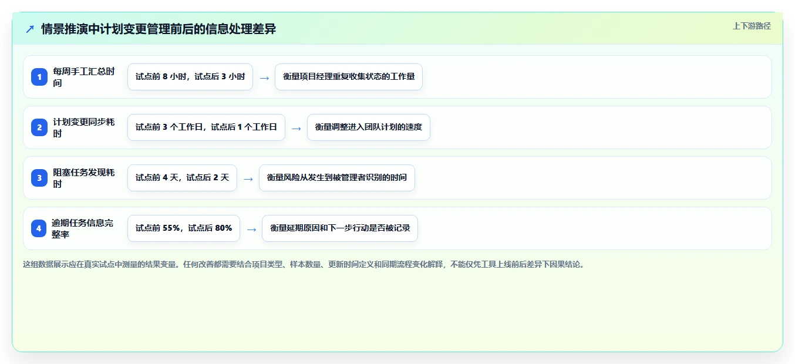795x364 pixels.
Task: Click the number 3 badge for 阻塞任务发现耗时
Action: [x=39, y=178]
